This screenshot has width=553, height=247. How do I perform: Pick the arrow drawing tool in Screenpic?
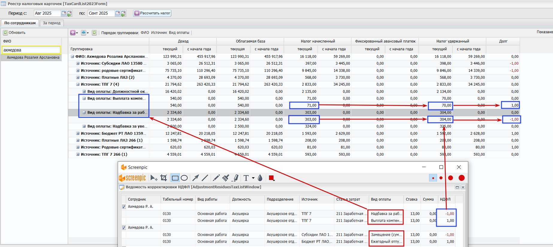point(196,178)
